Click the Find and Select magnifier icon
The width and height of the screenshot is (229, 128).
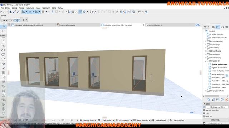95,12
